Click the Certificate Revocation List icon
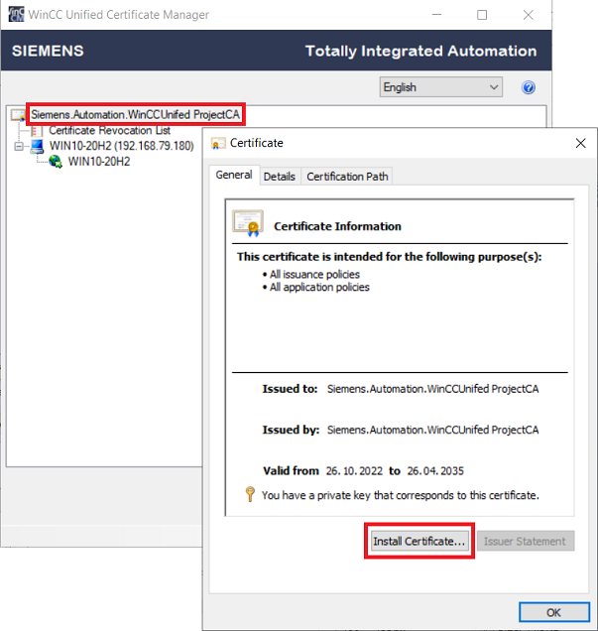This screenshot has width=598, height=631. coord(37,131)
